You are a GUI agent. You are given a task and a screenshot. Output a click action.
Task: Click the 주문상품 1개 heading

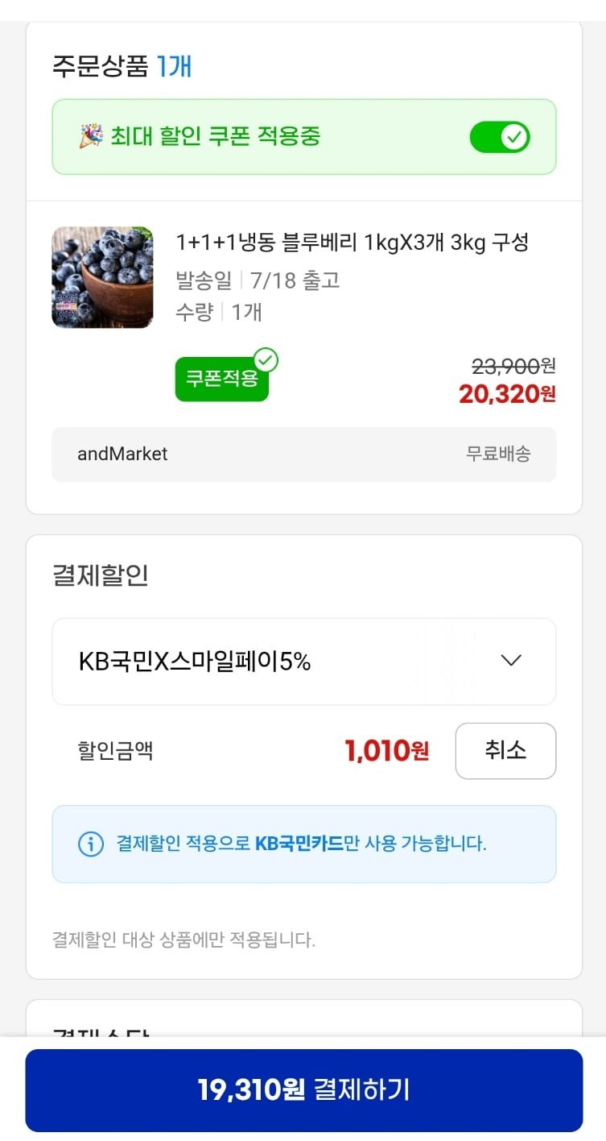[x=122, y=65]
